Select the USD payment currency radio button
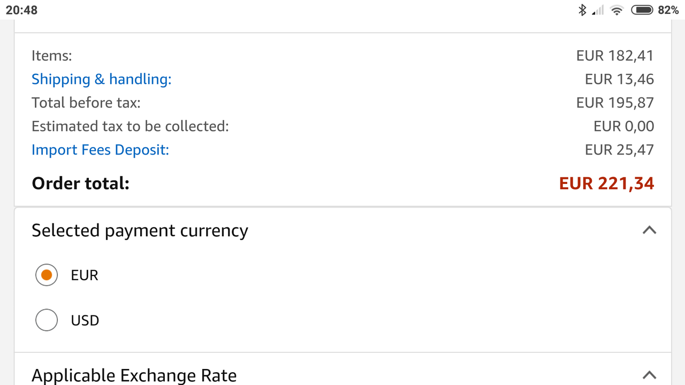685x385 pixels. coord(47,320)
